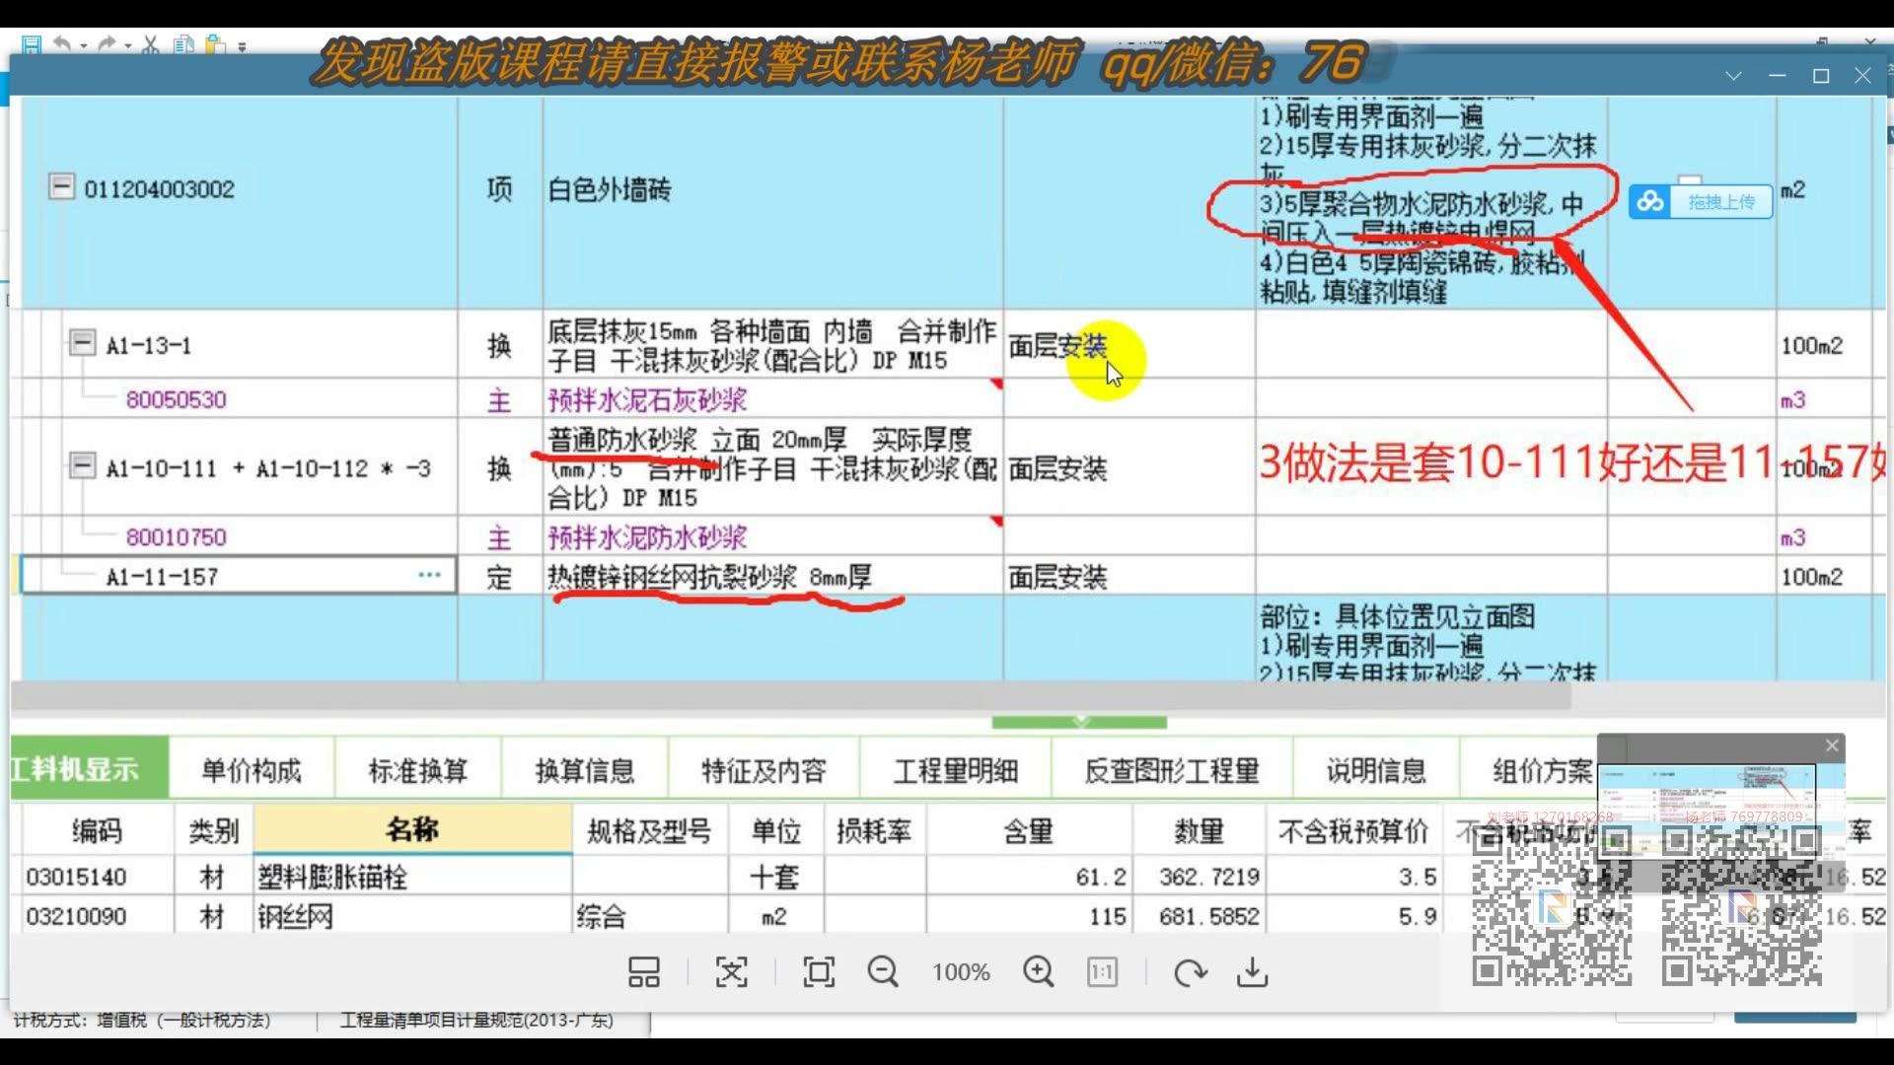Click the 名称 column header
Image resolution: width=1894 pixels, height=1065 pixels.
click(x=412, y=830)
